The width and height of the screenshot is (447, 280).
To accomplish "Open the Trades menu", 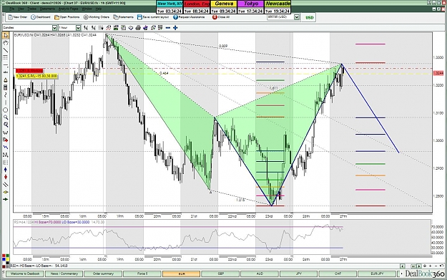I will pyautogui.click(x=31, y=9).
